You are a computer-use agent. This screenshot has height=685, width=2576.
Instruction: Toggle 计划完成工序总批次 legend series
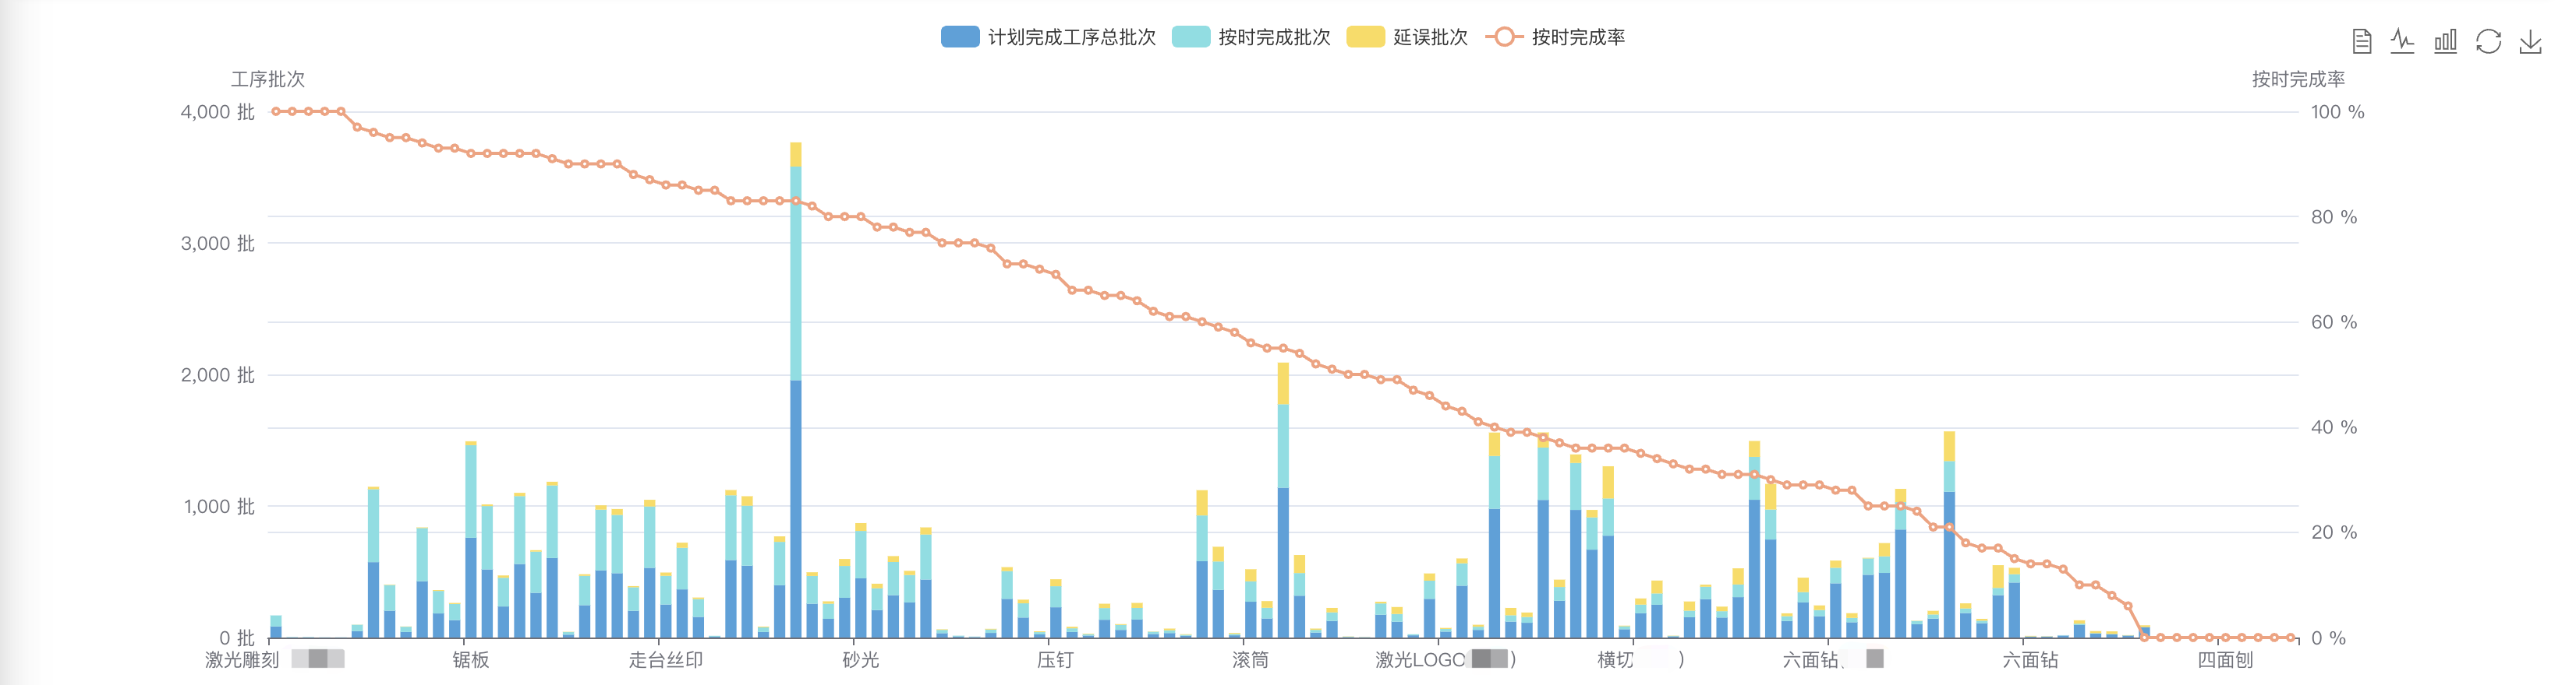click(x=1048, y=37)
